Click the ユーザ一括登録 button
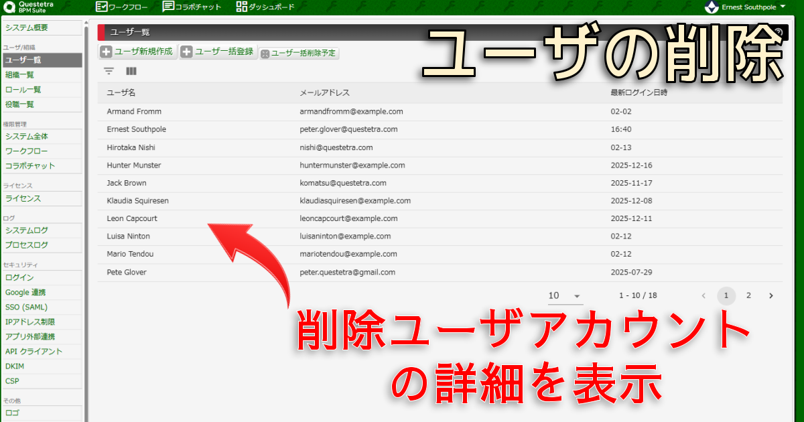Screen dimensions: 804x422 point(218,52)
